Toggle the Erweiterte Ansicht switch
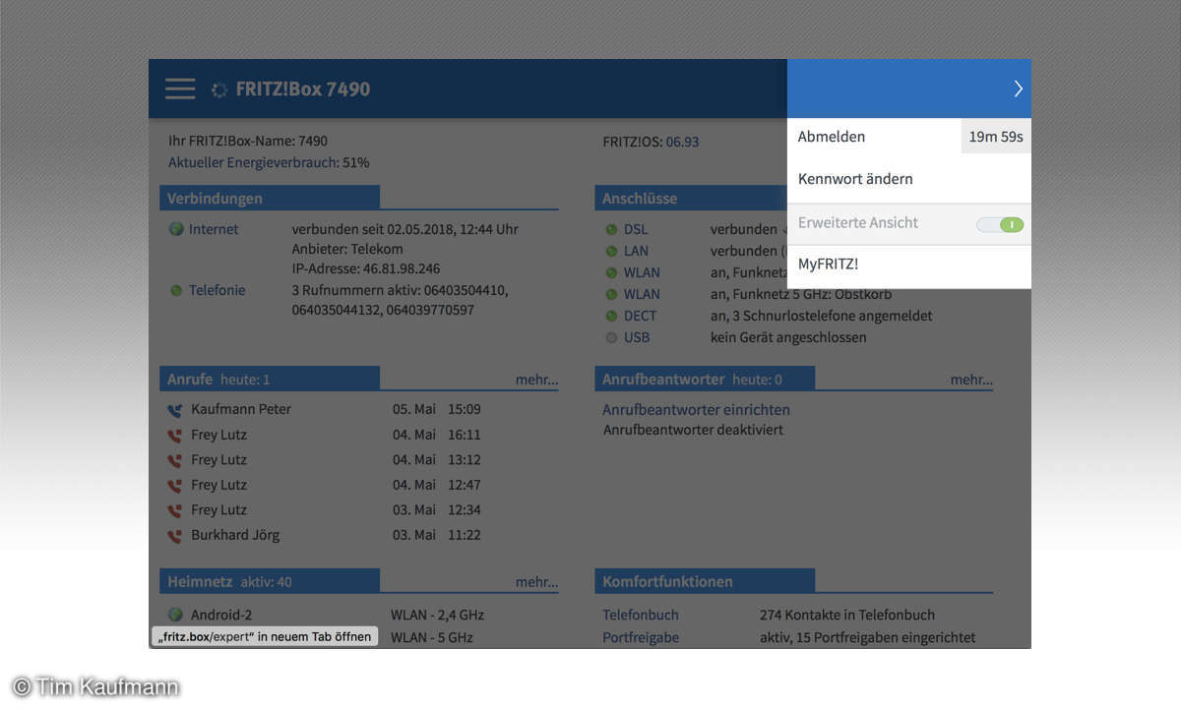This screenshot has width=1181, height=708. tap(1000, 224)
